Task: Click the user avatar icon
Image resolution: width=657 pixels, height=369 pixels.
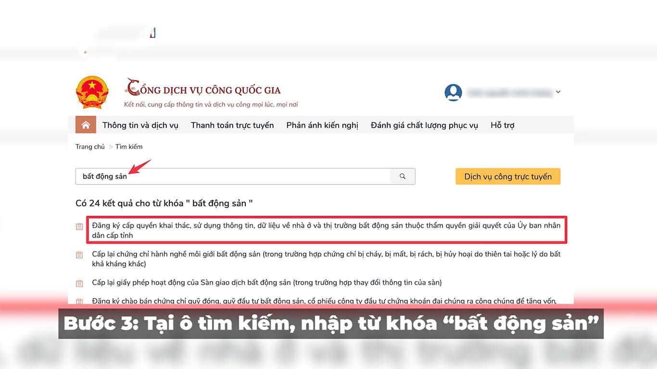Action: [x=453, y=92]
